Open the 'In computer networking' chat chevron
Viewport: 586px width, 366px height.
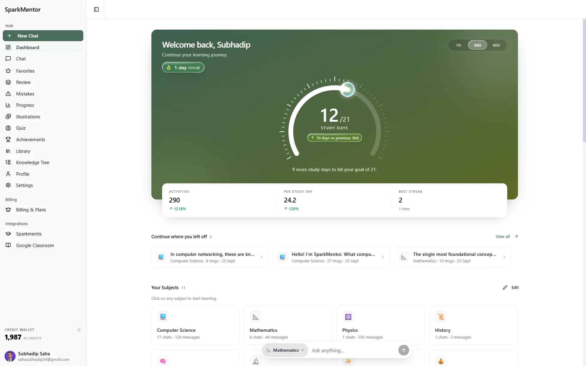point(261,257)
